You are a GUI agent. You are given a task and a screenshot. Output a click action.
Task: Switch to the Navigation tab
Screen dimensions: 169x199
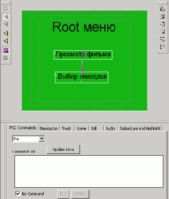pos(49,128)
